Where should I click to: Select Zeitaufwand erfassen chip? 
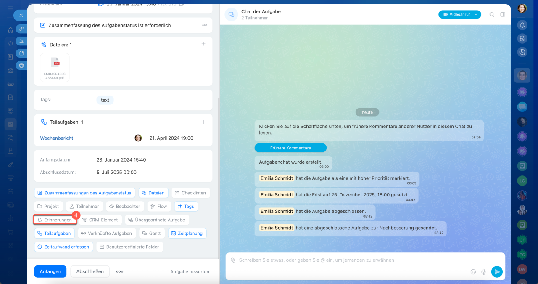point(64,247)
